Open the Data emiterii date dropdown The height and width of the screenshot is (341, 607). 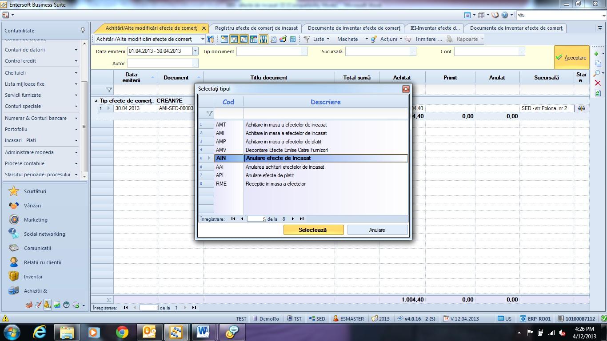pyautogui.click(x=195, y=52)
